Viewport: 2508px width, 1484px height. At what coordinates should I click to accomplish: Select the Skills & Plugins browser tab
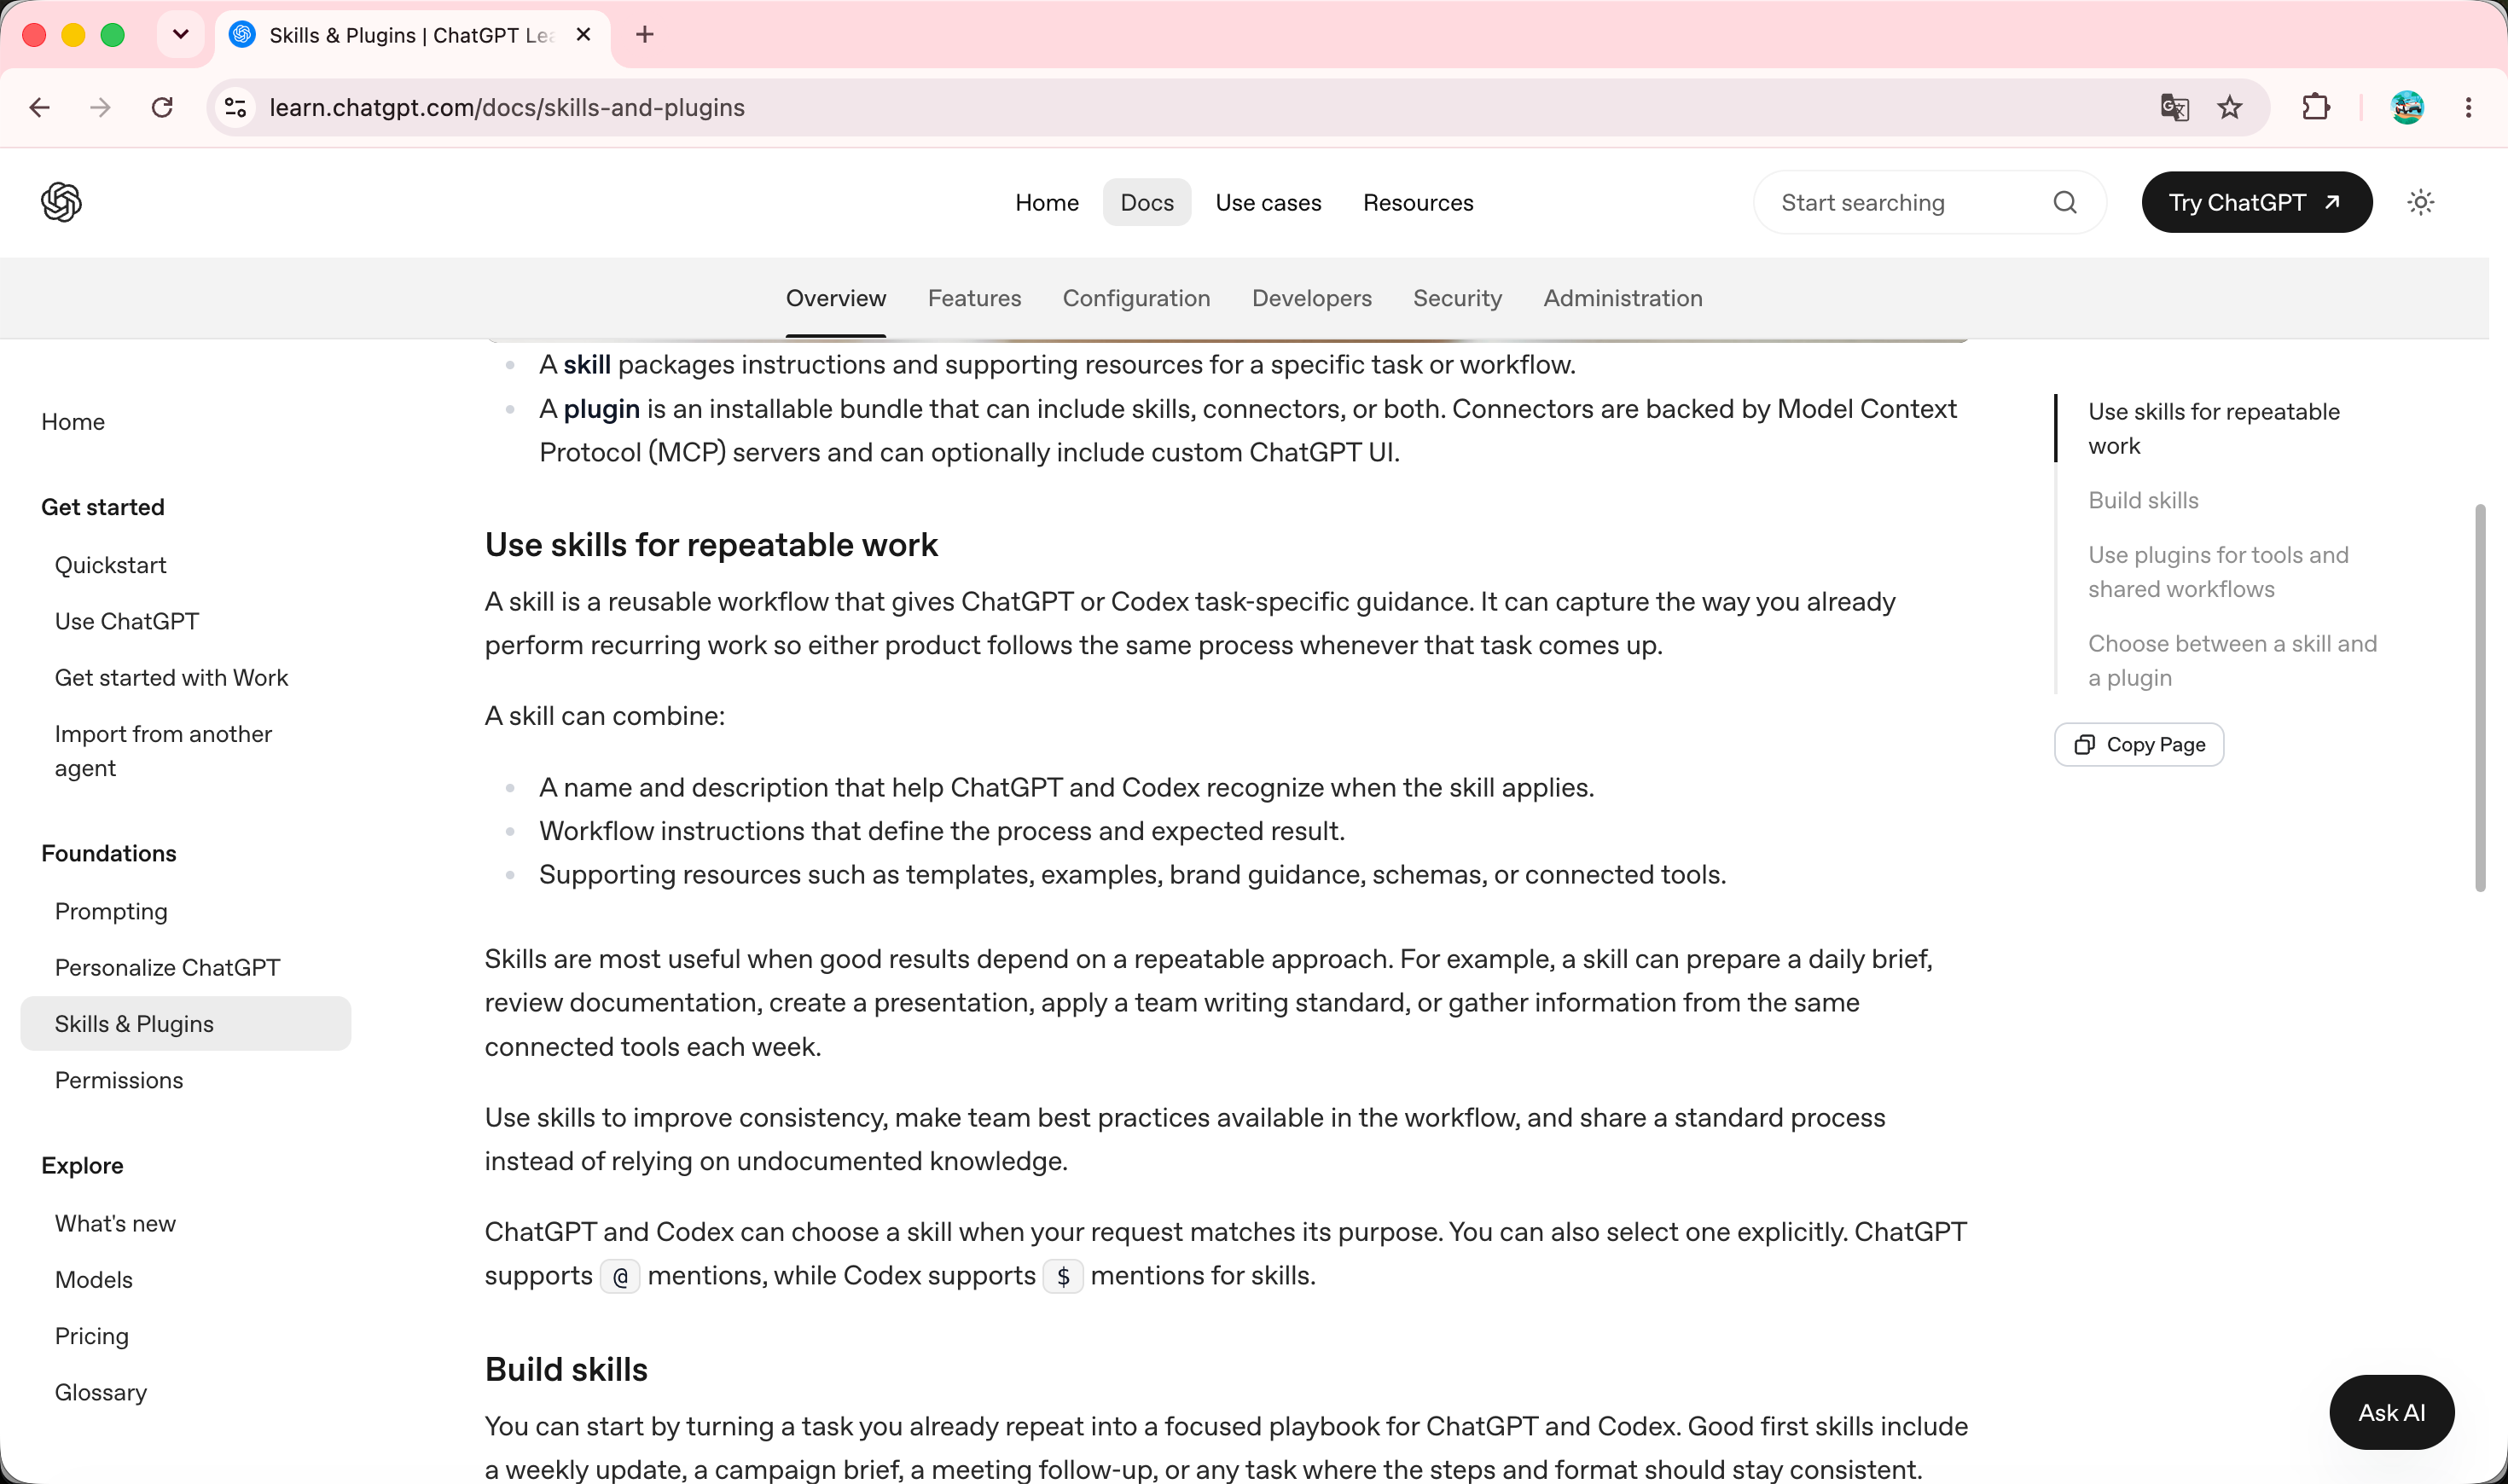click(412, 35)
